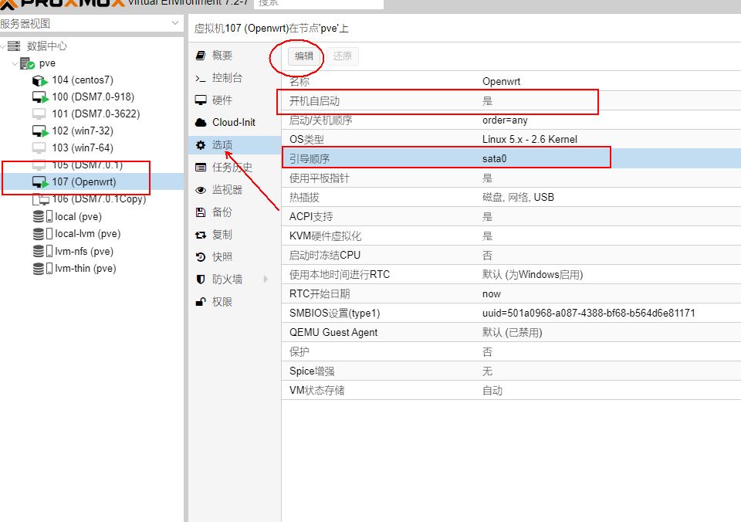
Task: Select the 引导顺序 sata0 row
Action: tap(511, 158)
